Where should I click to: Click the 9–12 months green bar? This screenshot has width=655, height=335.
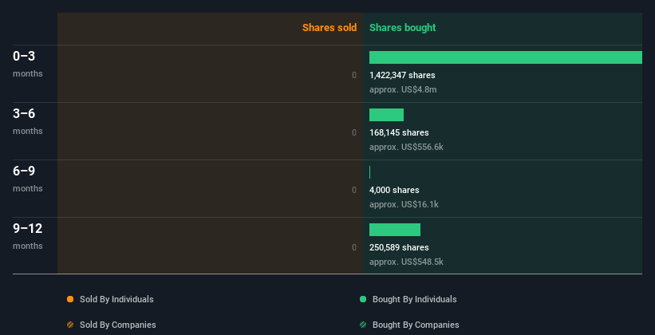click(395, 230)
